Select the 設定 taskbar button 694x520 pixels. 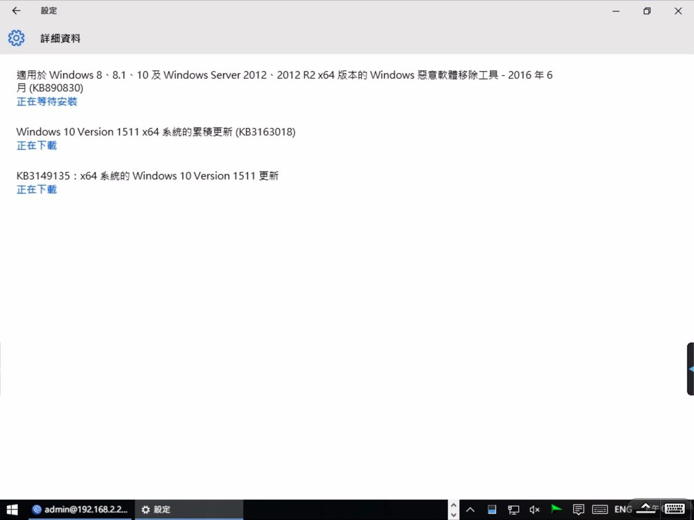(189, 509)
